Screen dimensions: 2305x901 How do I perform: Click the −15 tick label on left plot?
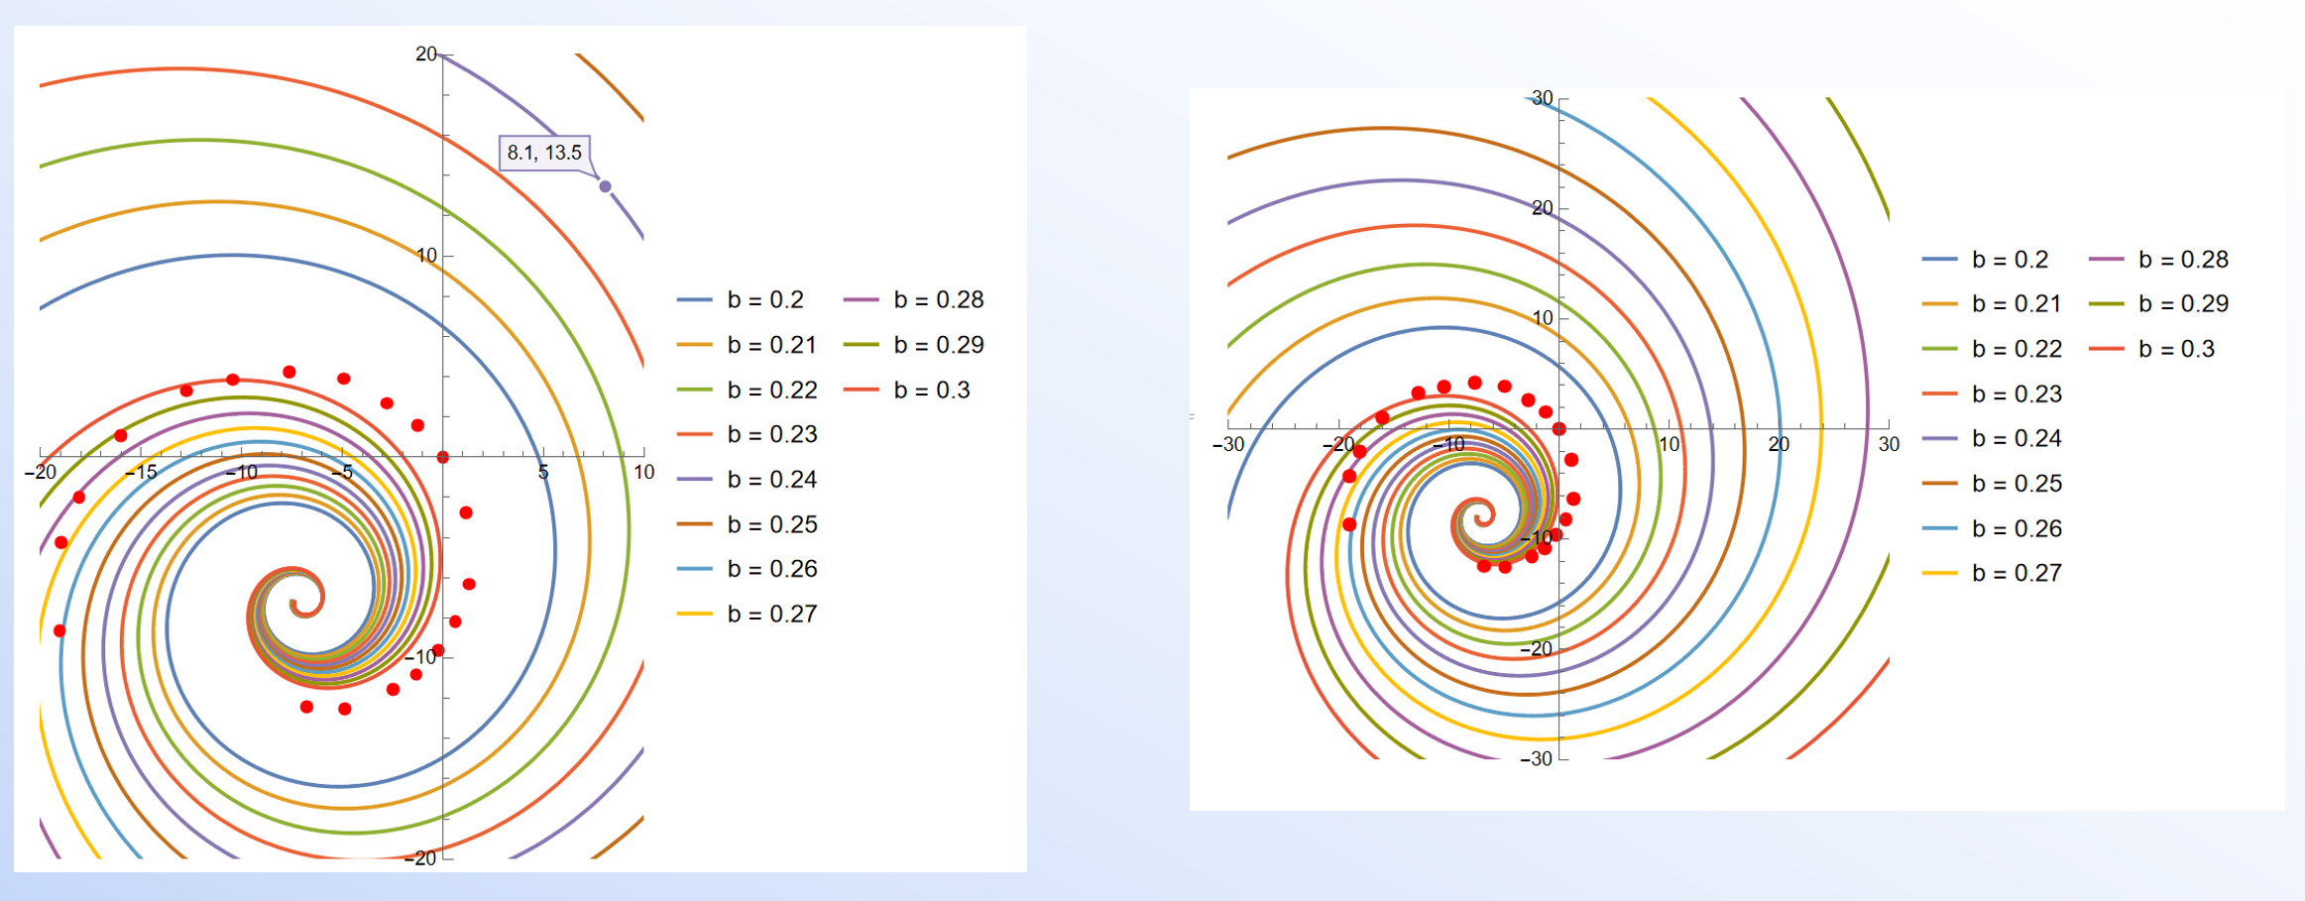tap(141, 473)
